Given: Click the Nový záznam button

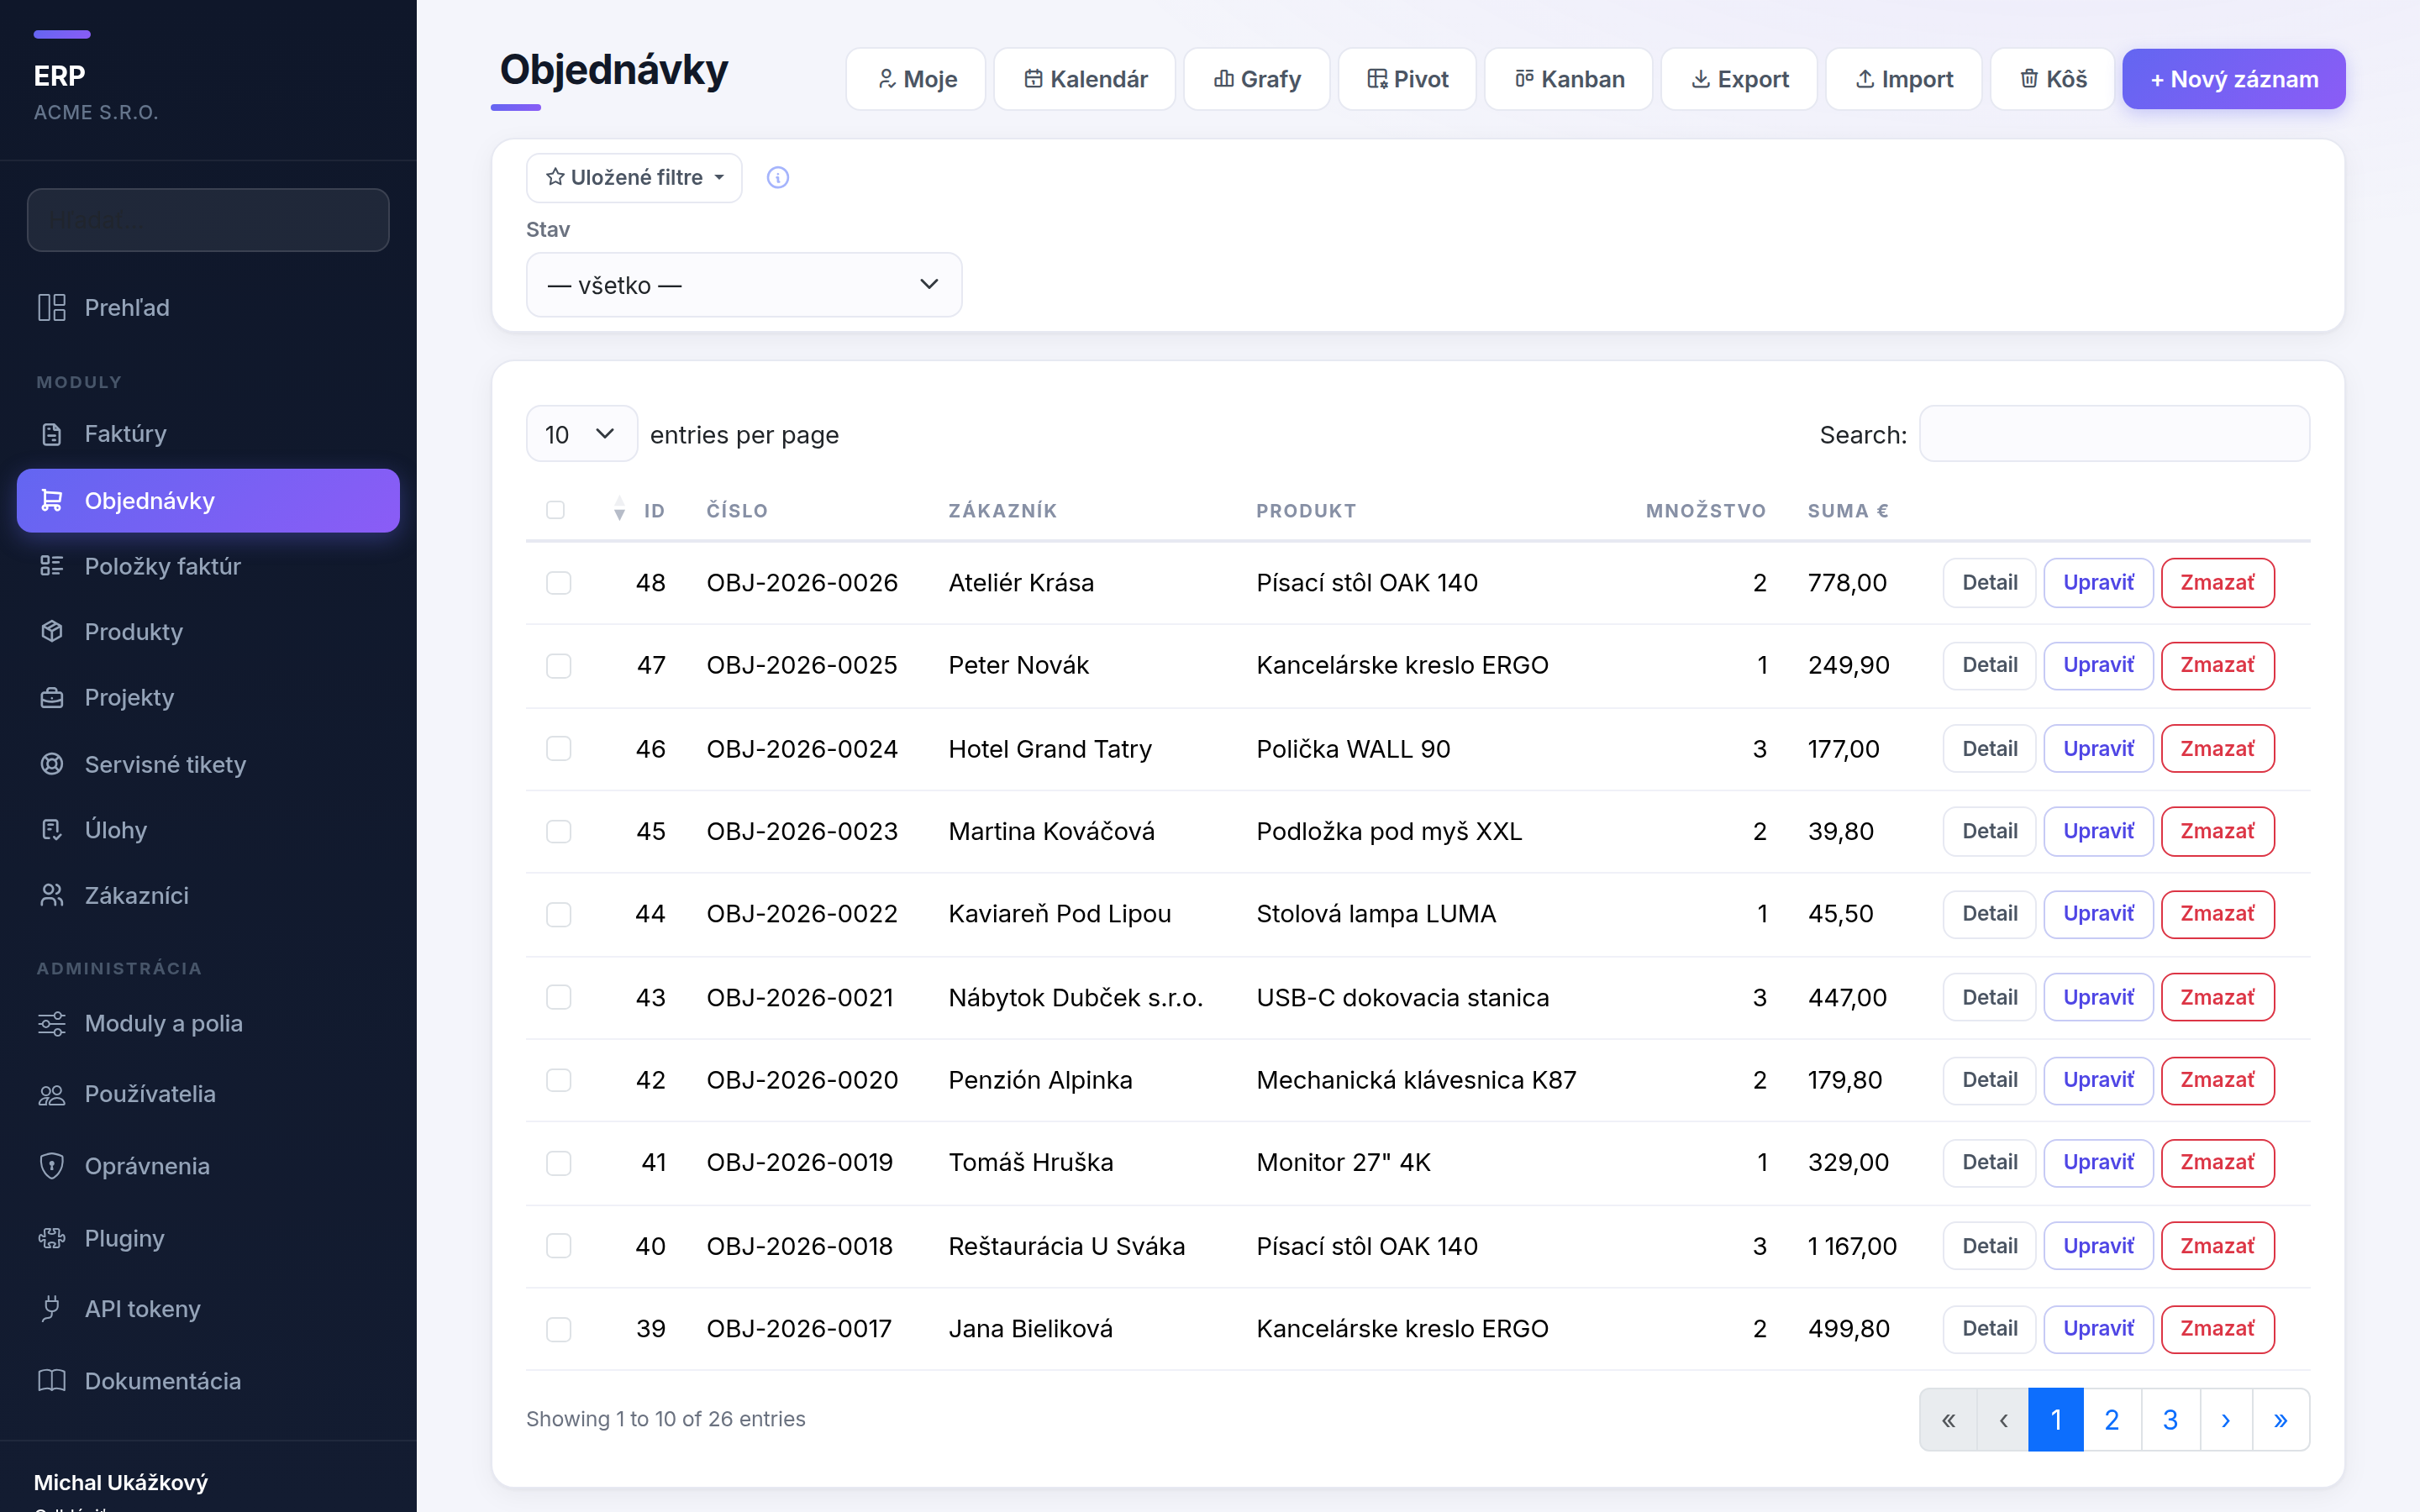Looking at the screenshot, I should (x=2234, y=79).
